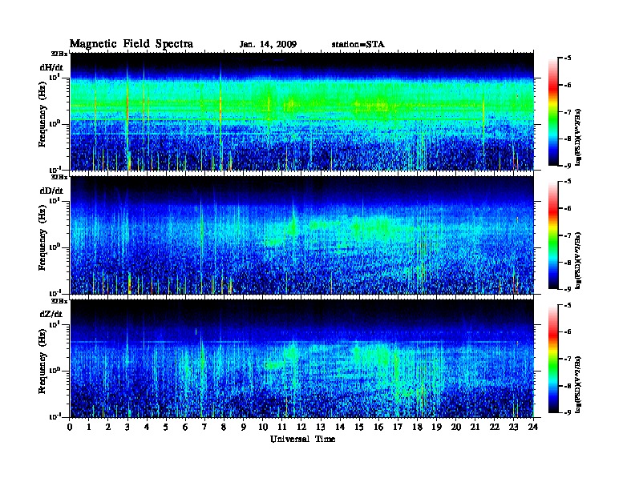Click hour tick label "9" on time axis
The image size is (635, 490).
(x=244, y=427)
